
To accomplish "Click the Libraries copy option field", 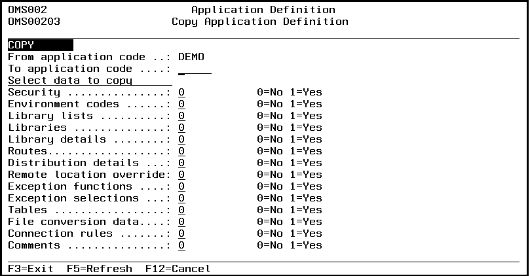I will pos(181,128).
